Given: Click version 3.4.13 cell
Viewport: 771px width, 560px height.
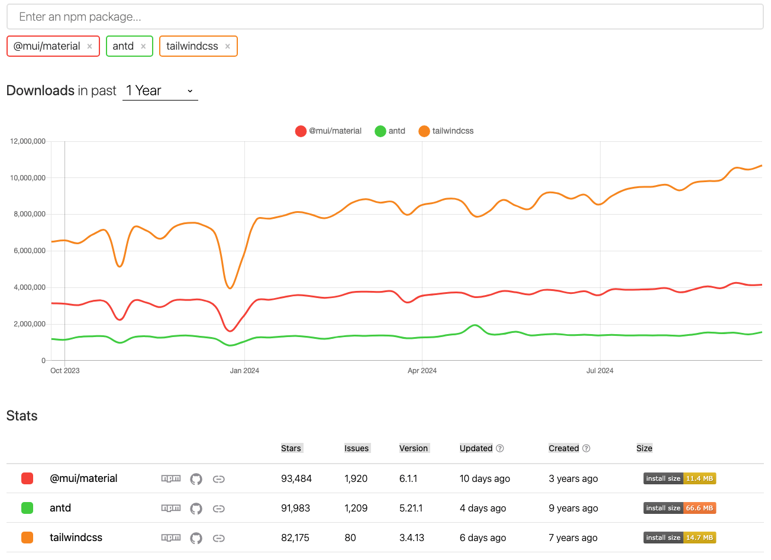Looking at the screenshot, I should tap(412, 538).
